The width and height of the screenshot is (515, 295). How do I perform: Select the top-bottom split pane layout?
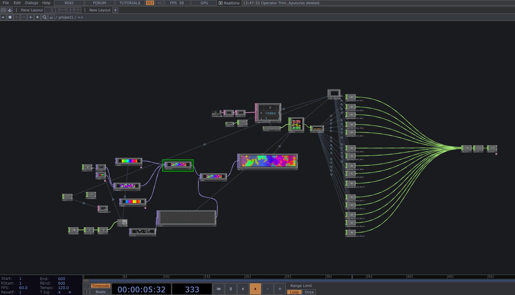click(63, 10)
